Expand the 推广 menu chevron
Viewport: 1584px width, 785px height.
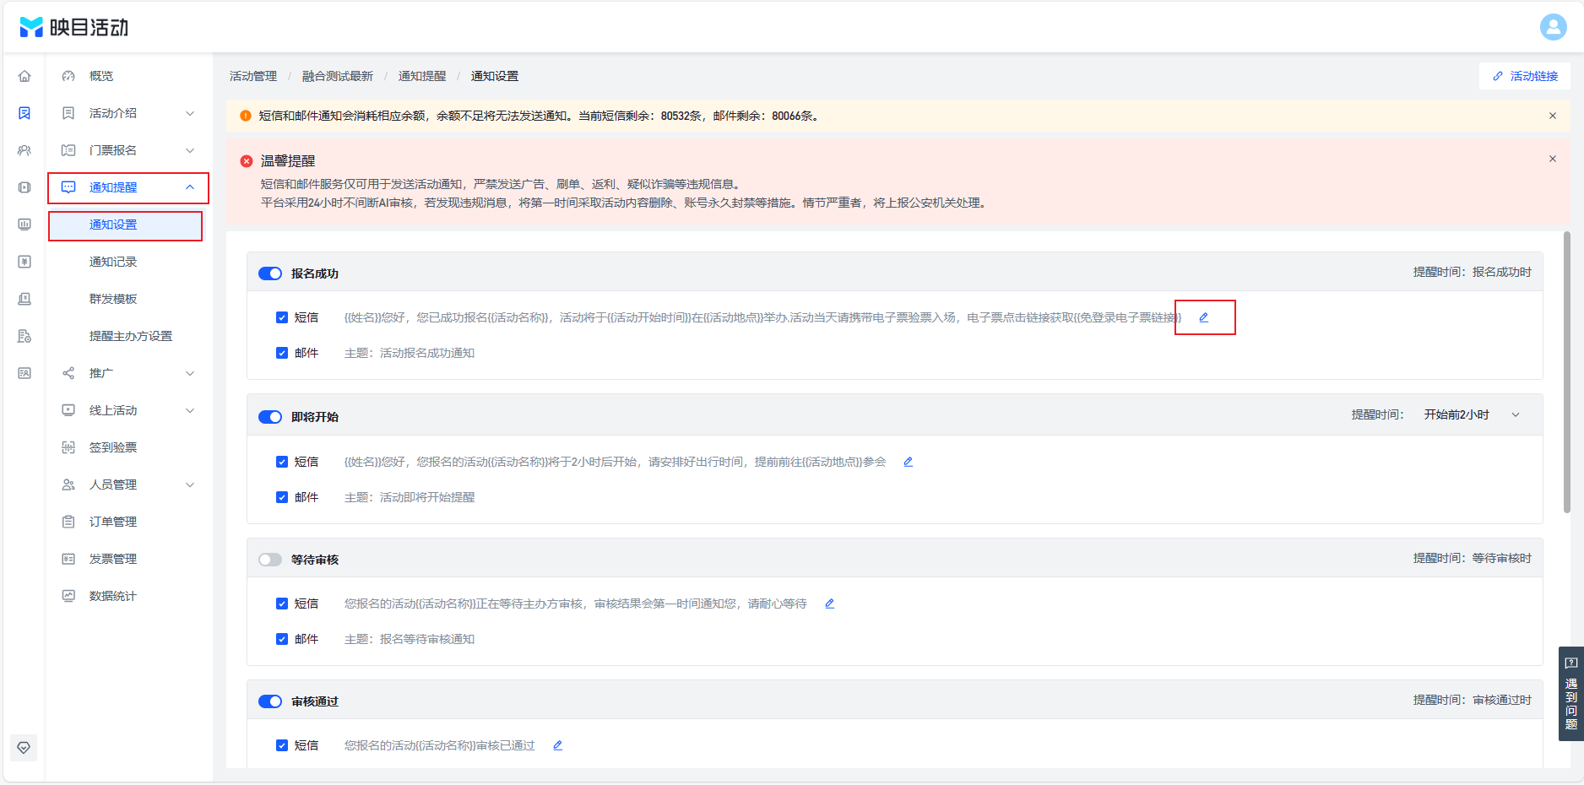tap(190, 373)
